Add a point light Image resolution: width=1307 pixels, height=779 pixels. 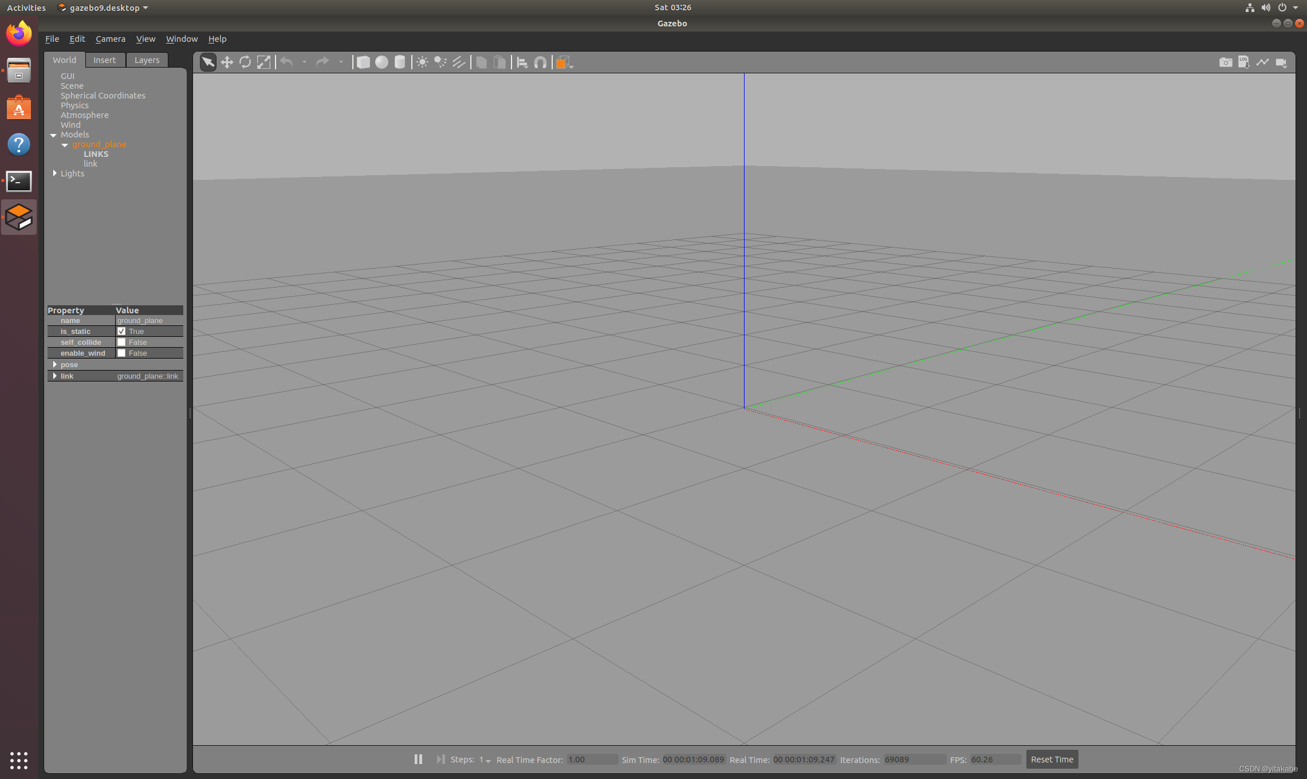422,62
